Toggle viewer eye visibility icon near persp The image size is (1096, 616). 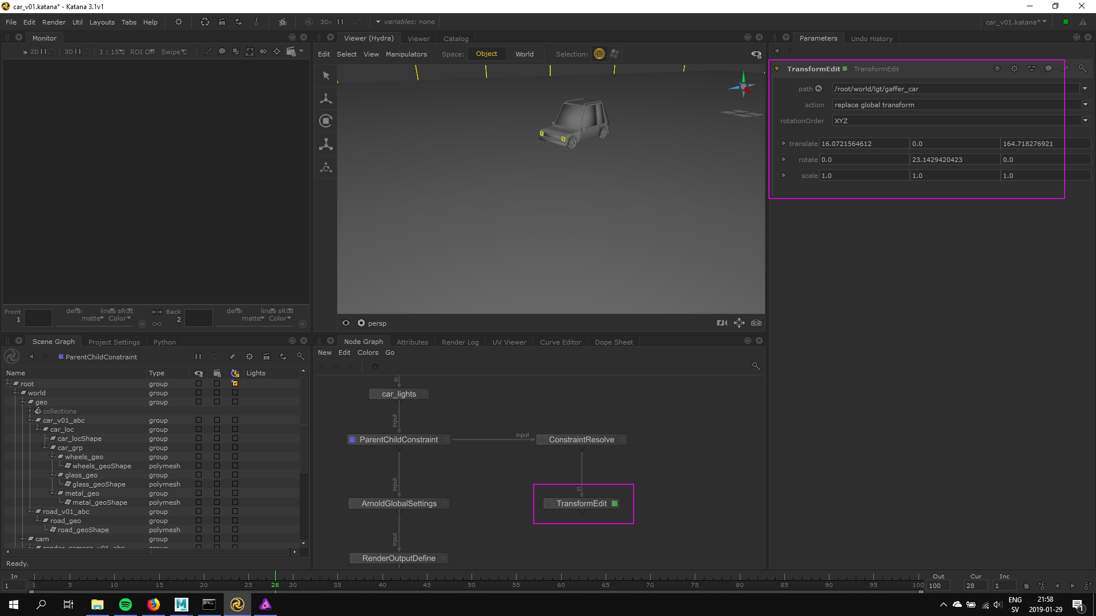346,323
